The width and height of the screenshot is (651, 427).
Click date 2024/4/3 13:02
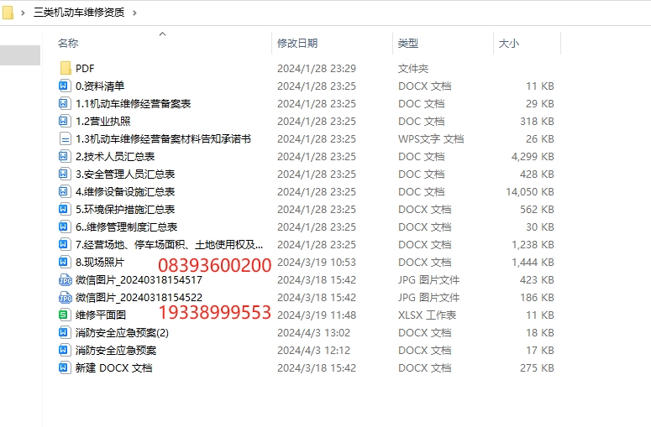[313, 333]
